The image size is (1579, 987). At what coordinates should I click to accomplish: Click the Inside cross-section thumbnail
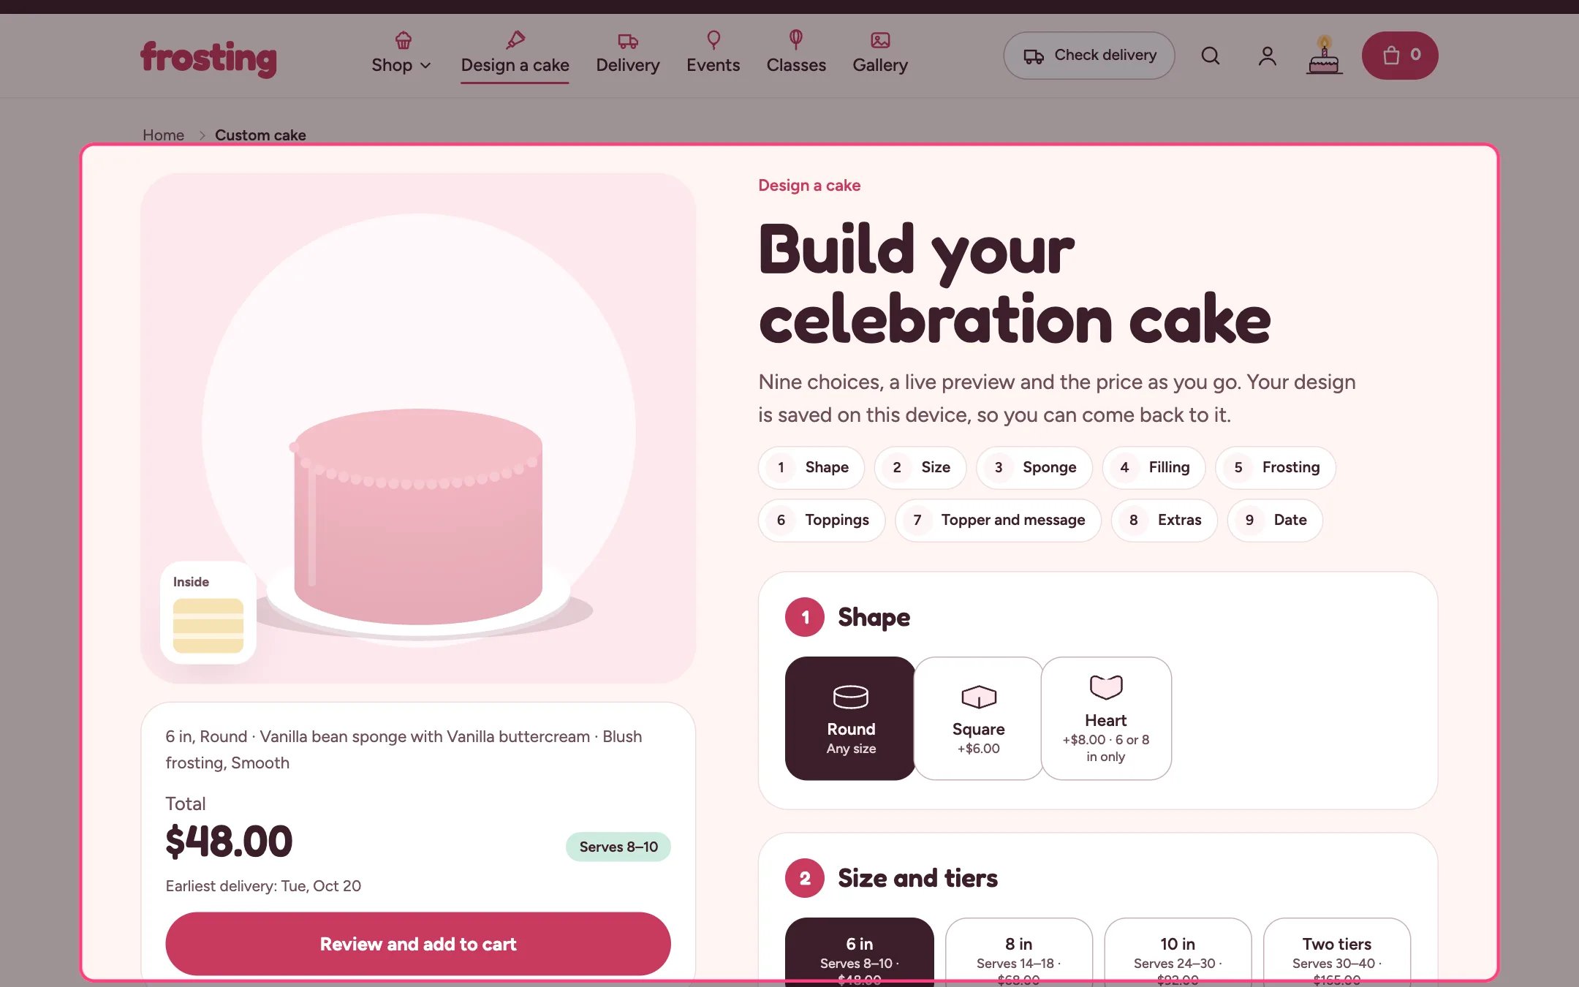coord(208,613)
